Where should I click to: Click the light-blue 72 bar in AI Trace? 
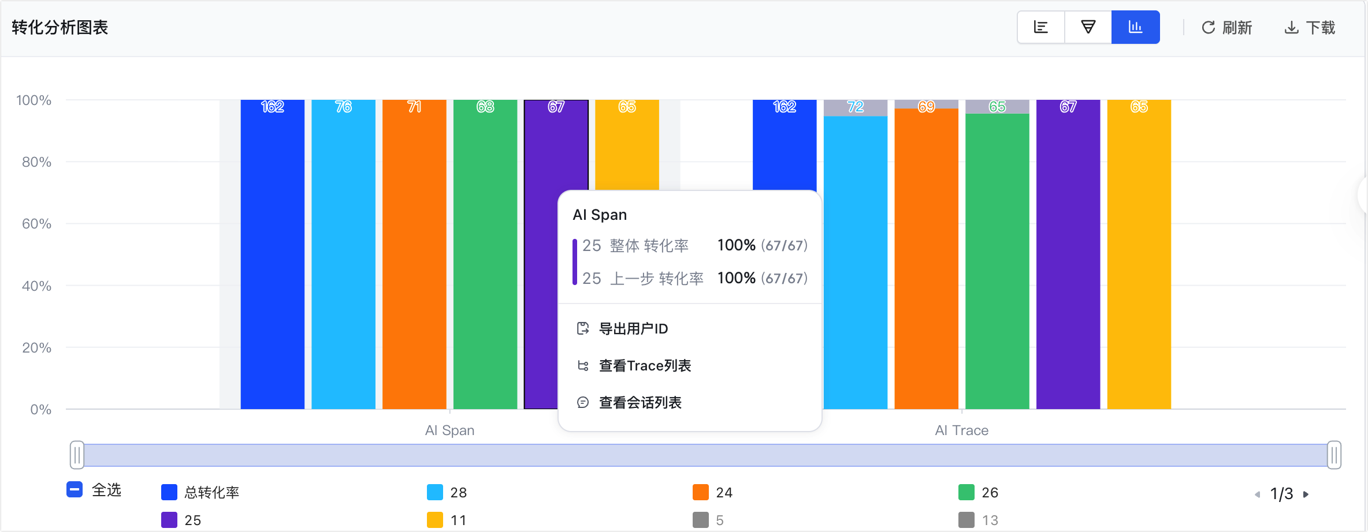[856, 263]
